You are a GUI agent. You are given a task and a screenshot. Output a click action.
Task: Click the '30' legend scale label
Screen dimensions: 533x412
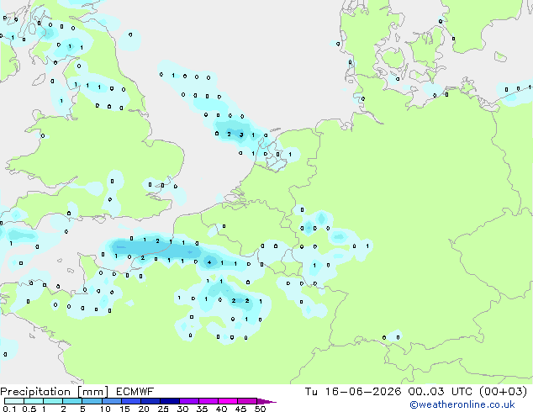[x=182, y=409]
